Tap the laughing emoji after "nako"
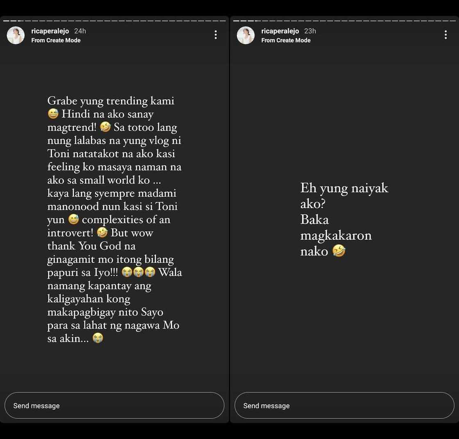 339,251
